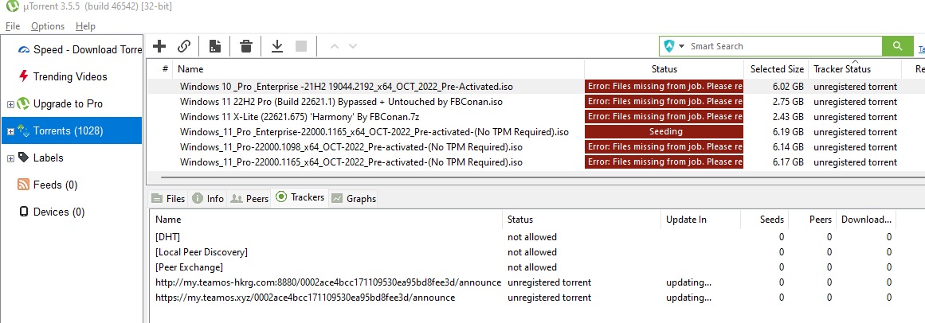Switch to the Graphs tab
Image resolution: width=925 pixels, height=323 pixels.
354,198
